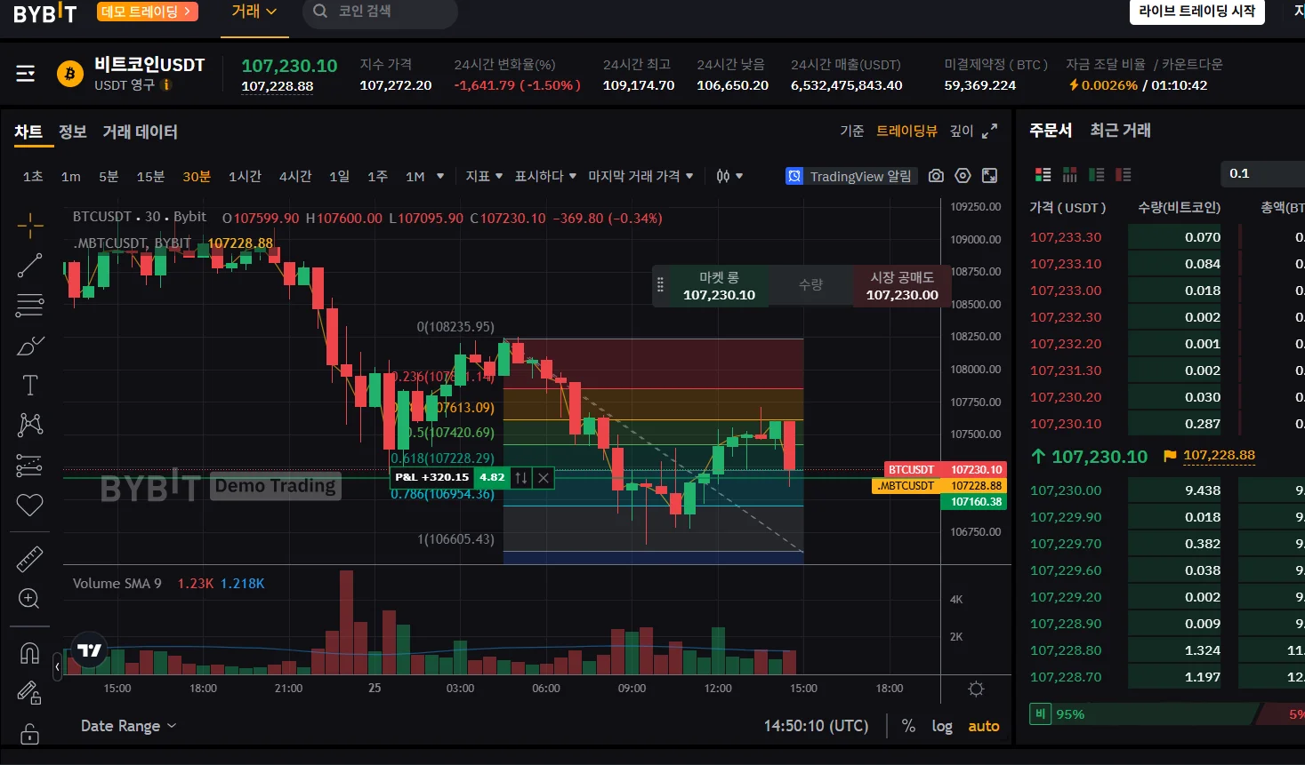The height and width of the screenshot is (765, 1305).
Task: Show only sell orders in order book
Action: pyautogui.click(x=1124, y=174)
